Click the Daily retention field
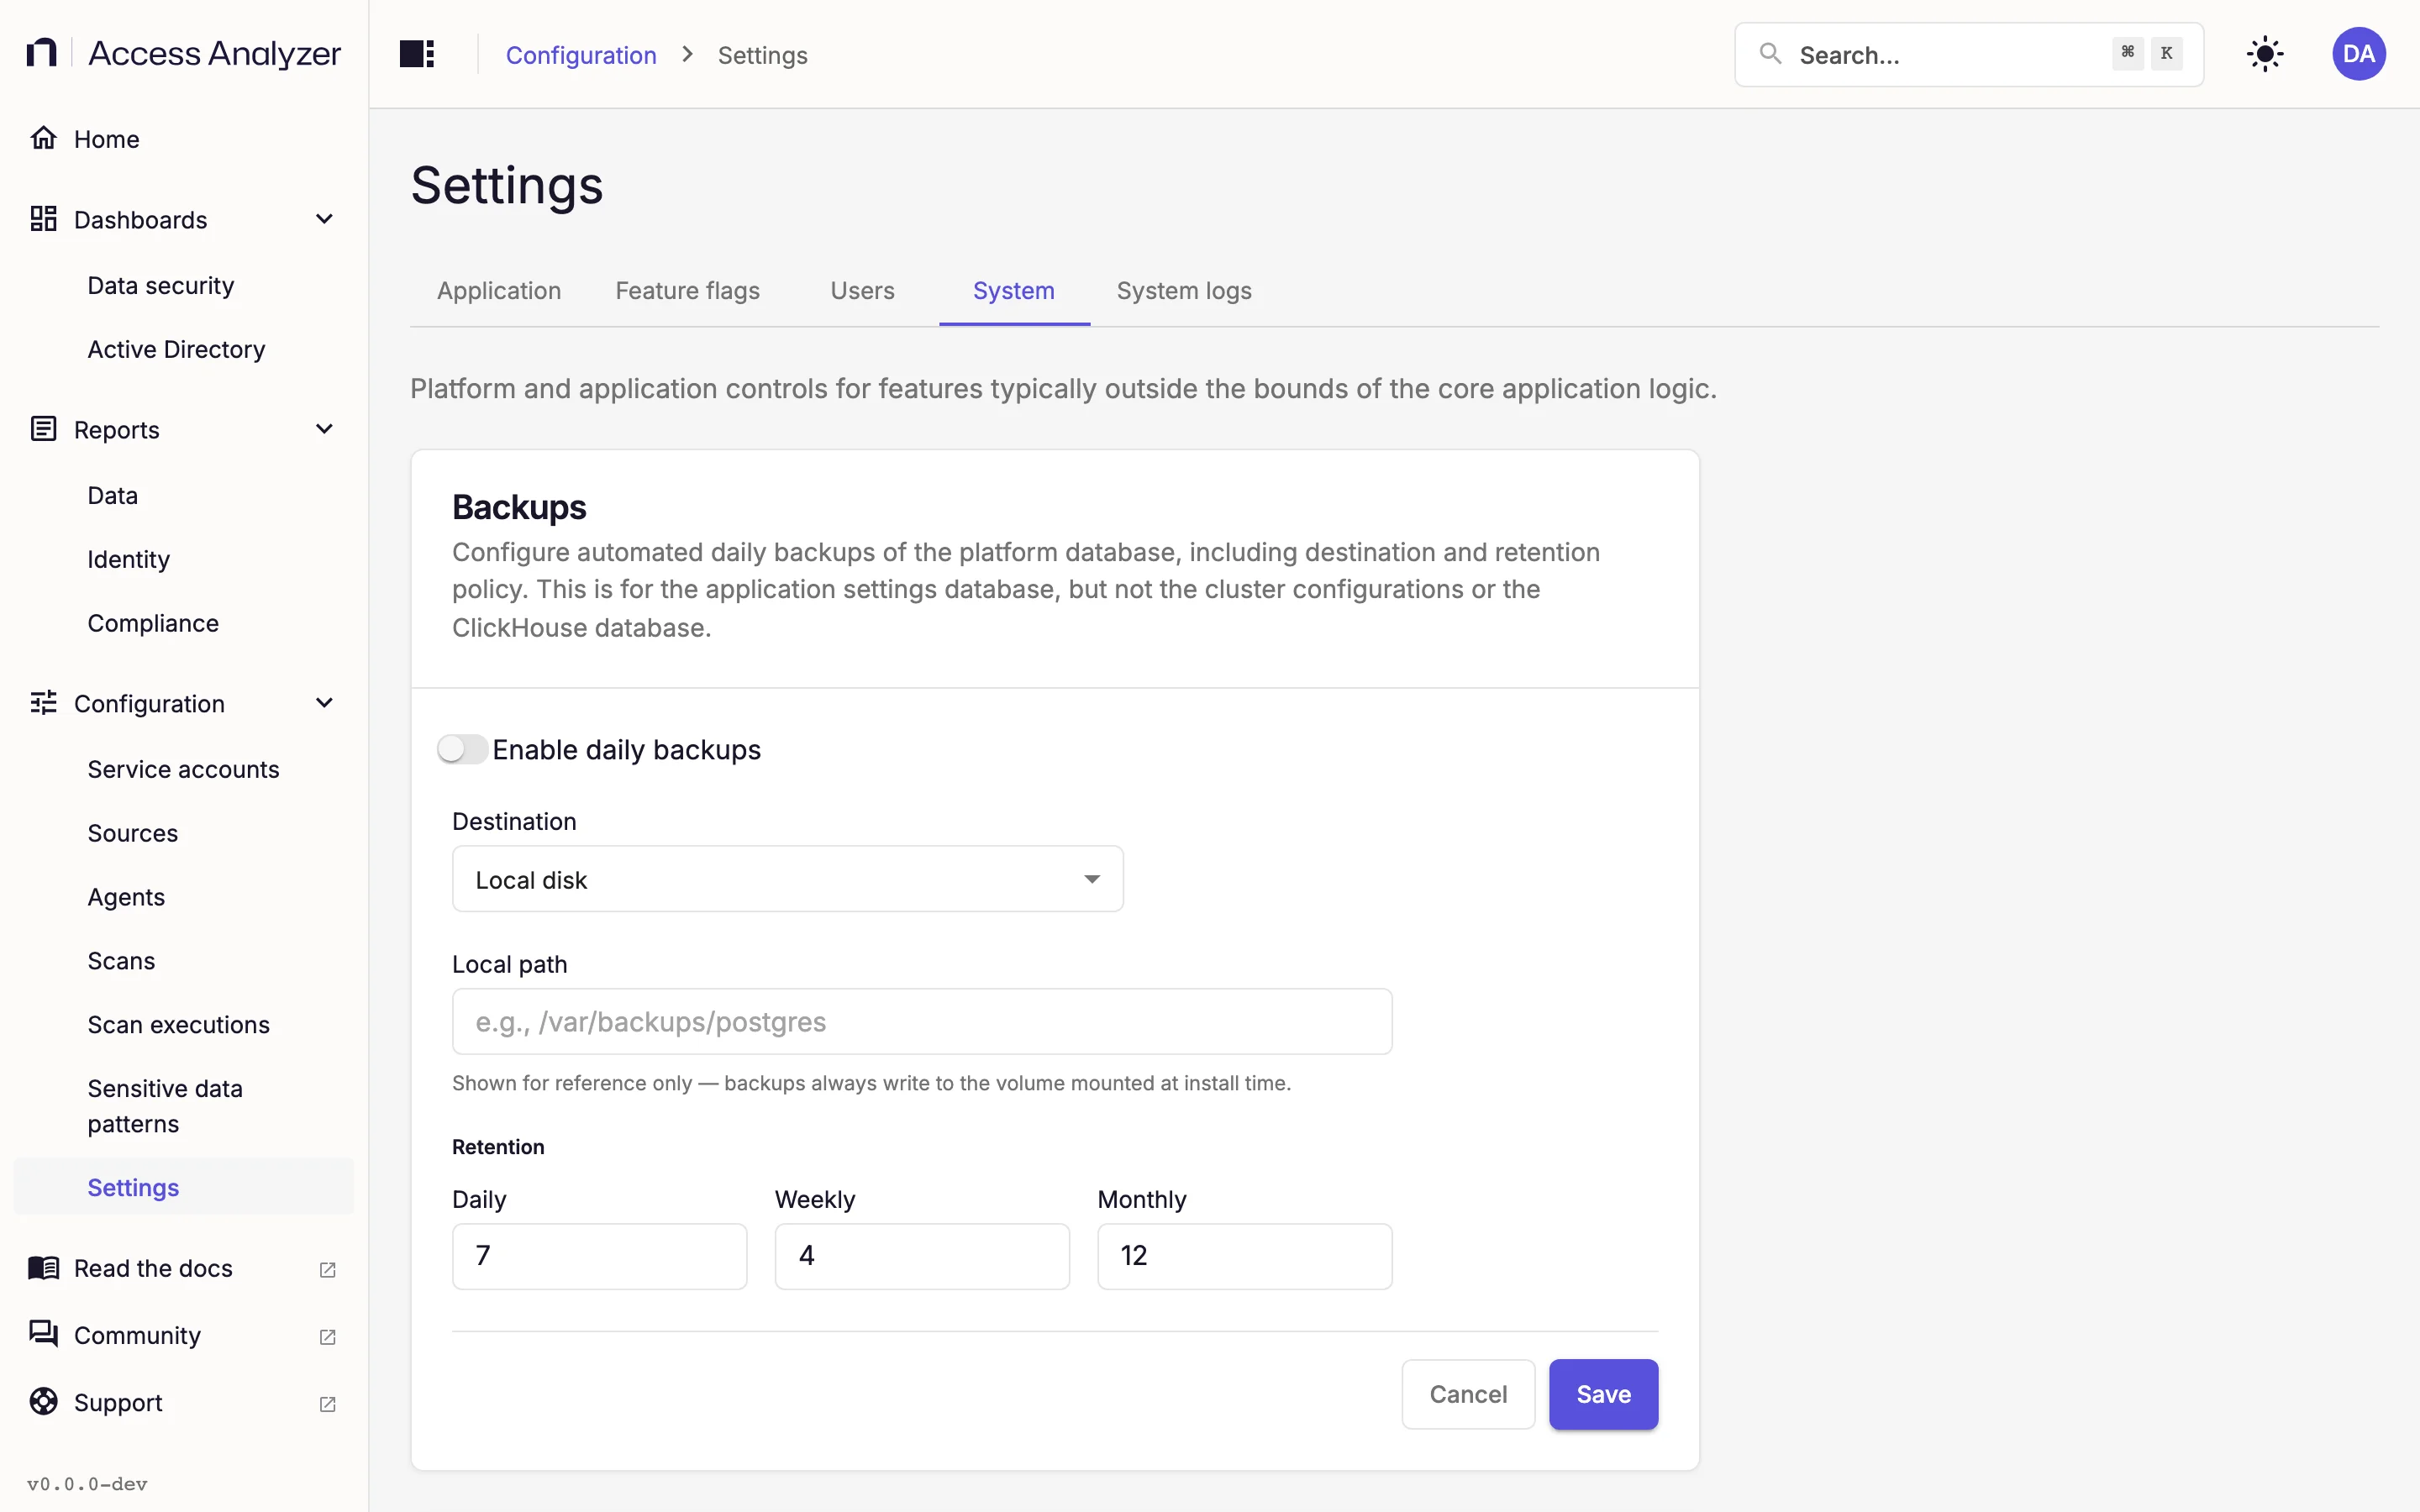Viewport: 2420px width, 1512px height. [x=599, y=1256]
